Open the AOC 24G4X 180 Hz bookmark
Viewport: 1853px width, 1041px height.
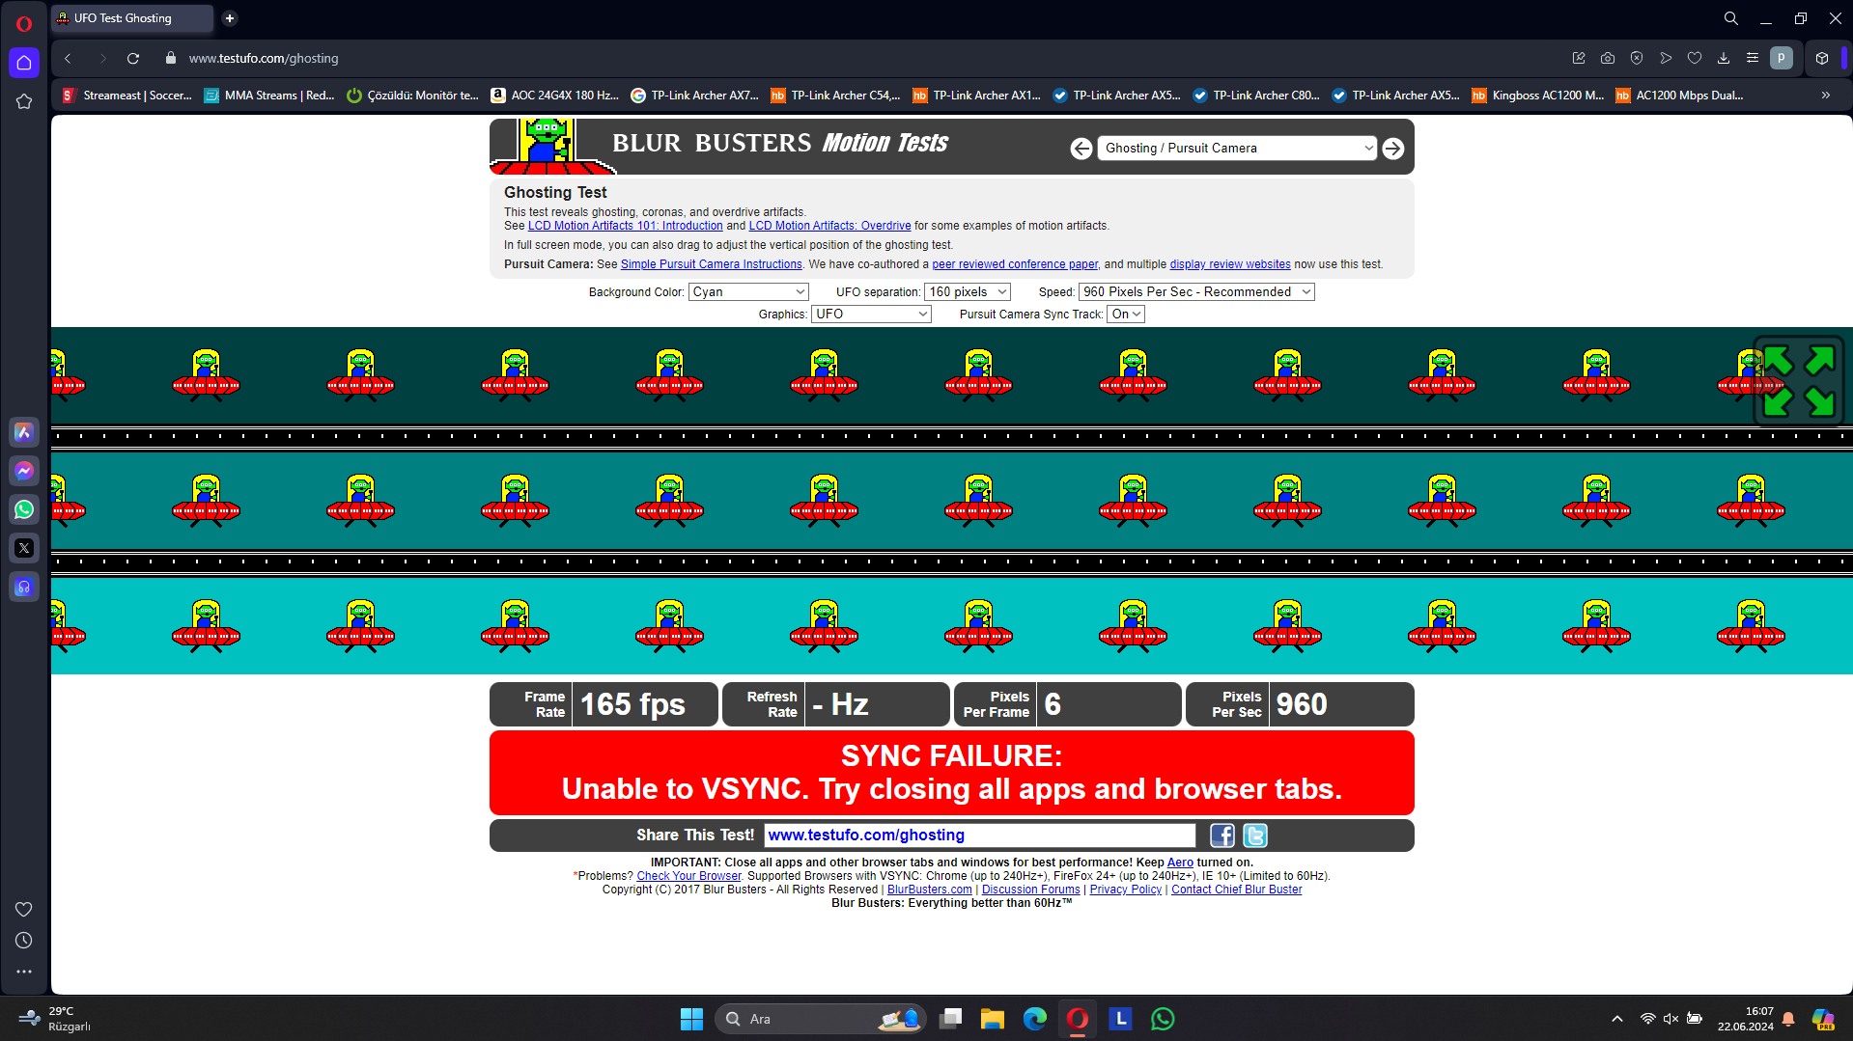point(555,96)
